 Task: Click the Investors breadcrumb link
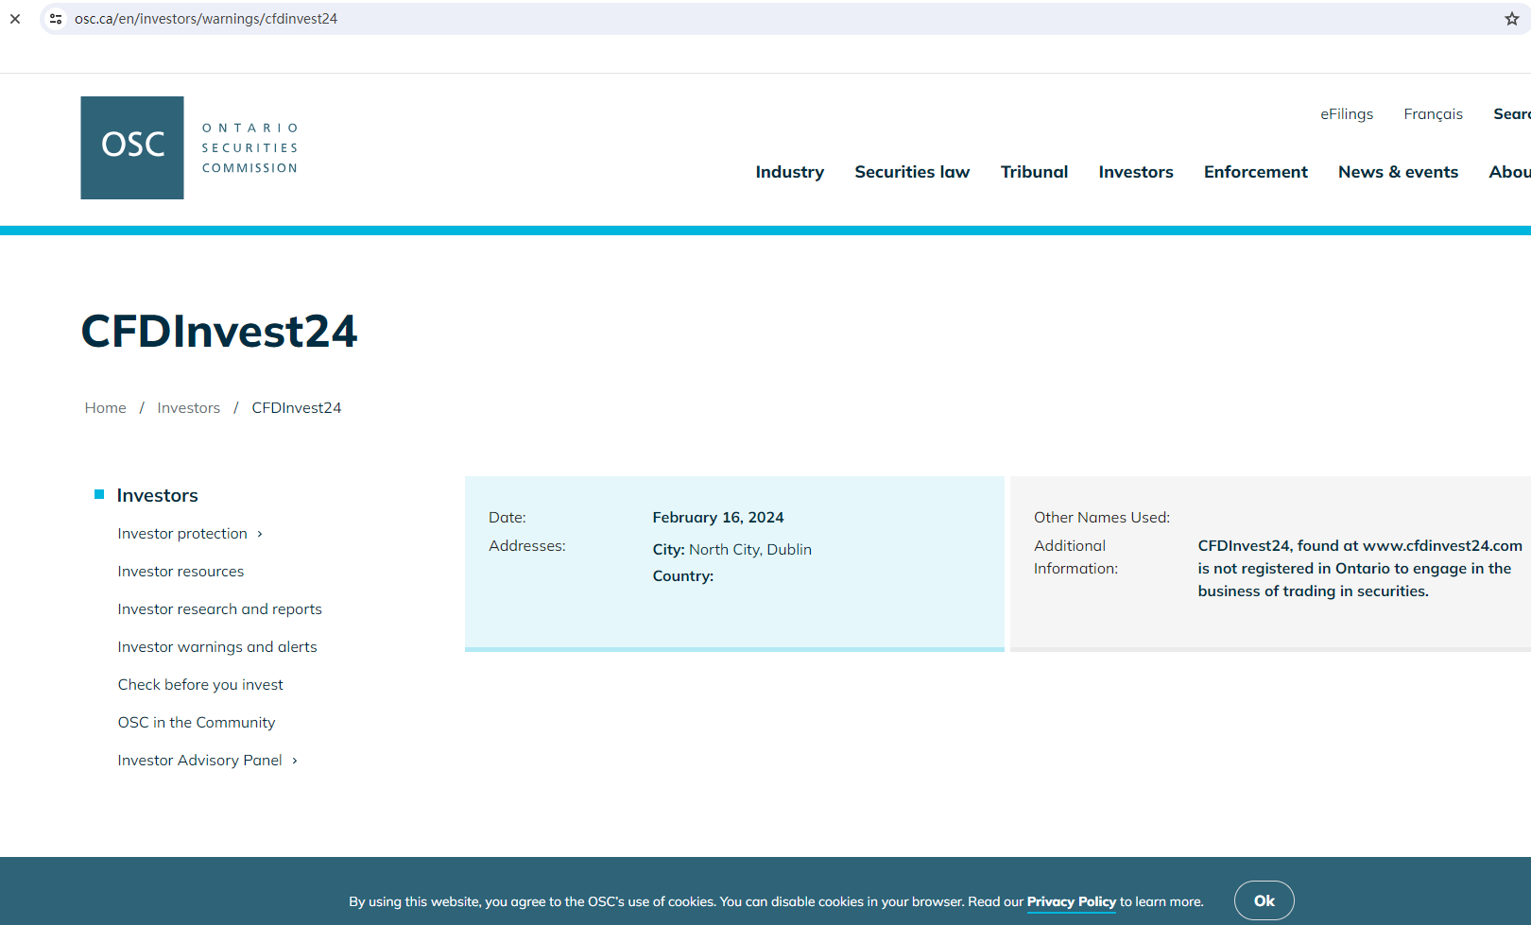[x=188, y=408]
